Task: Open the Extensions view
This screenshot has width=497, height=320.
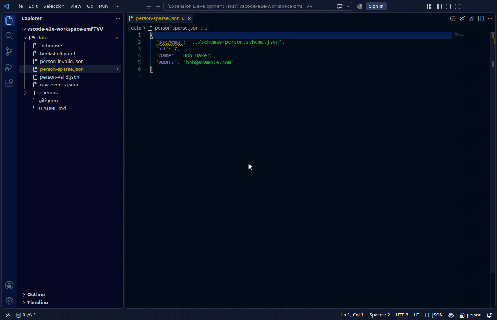Action: [x=9, y=83]
